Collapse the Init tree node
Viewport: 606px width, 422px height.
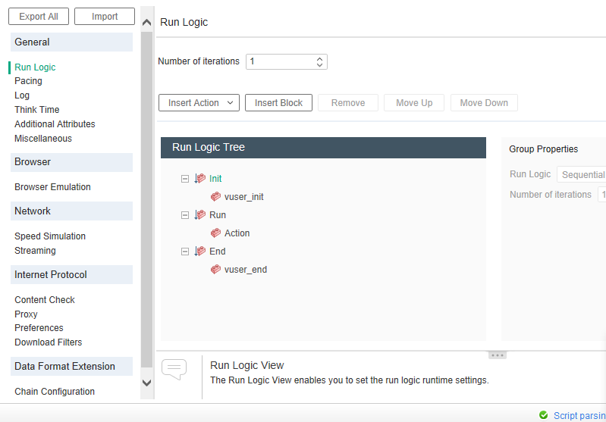point(185,179)
